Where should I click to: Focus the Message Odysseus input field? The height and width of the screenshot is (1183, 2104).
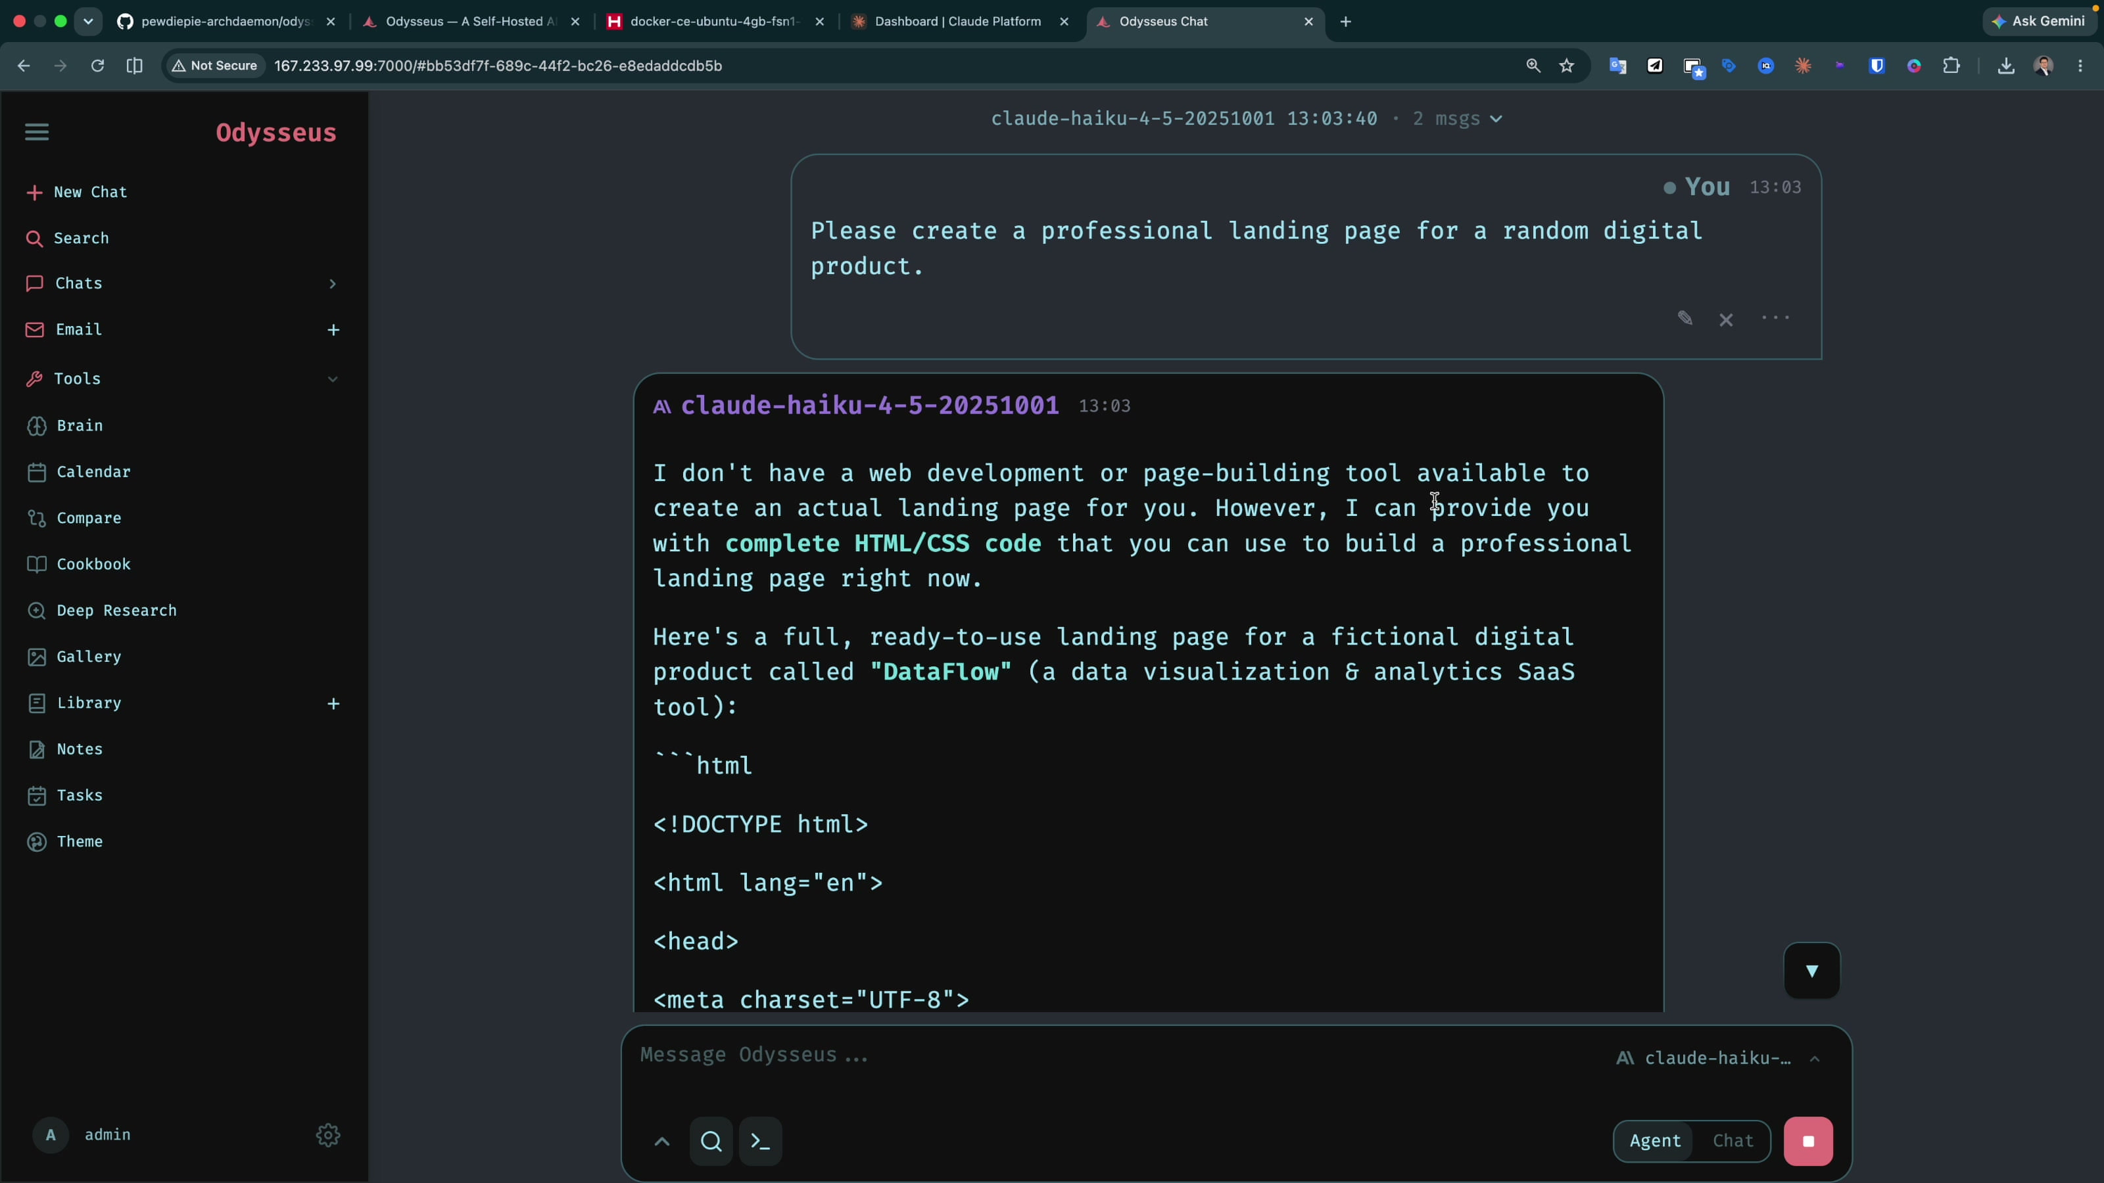point(1111,1055)
